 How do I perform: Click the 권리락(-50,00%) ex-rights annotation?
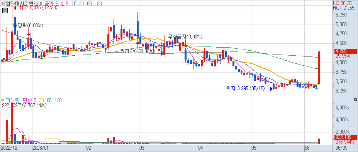click(137, 51)
